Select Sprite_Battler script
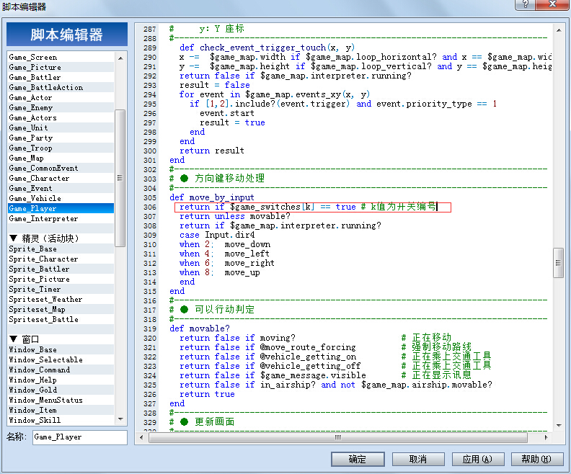 [61, 269]
